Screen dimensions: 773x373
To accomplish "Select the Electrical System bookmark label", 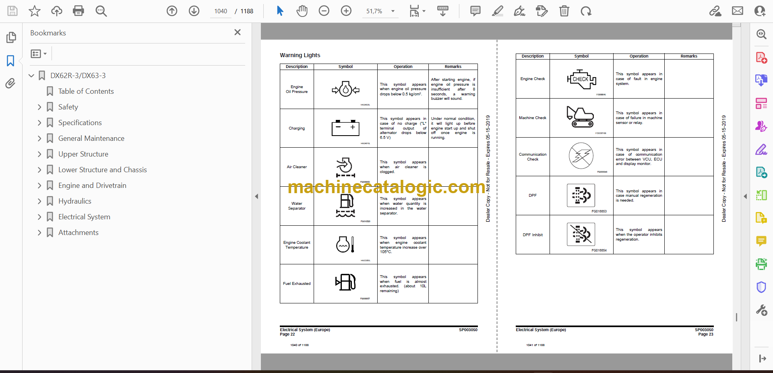I will 84,217.
